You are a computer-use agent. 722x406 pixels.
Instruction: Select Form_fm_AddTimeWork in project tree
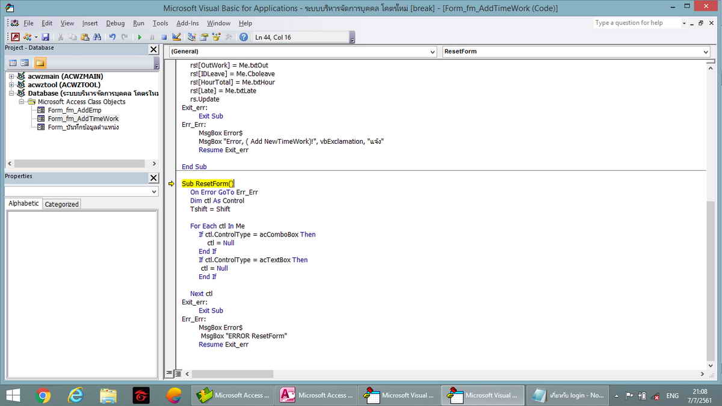pos(83,118)
